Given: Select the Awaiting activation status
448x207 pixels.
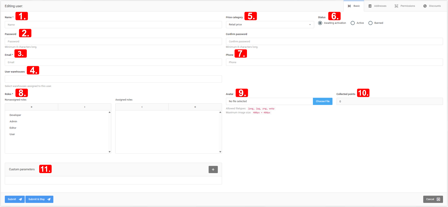Looking at the screenshot, I should pyautogui.click(x=320, y=23).
